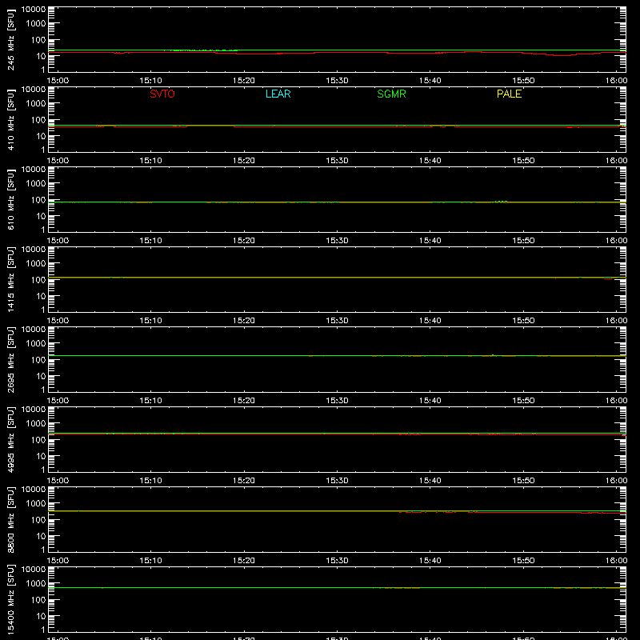Viewport: 640px width, 640px height.
Task: Select the 2695 MHz [SFU] axis title
Action: click(x=10, y=359)
